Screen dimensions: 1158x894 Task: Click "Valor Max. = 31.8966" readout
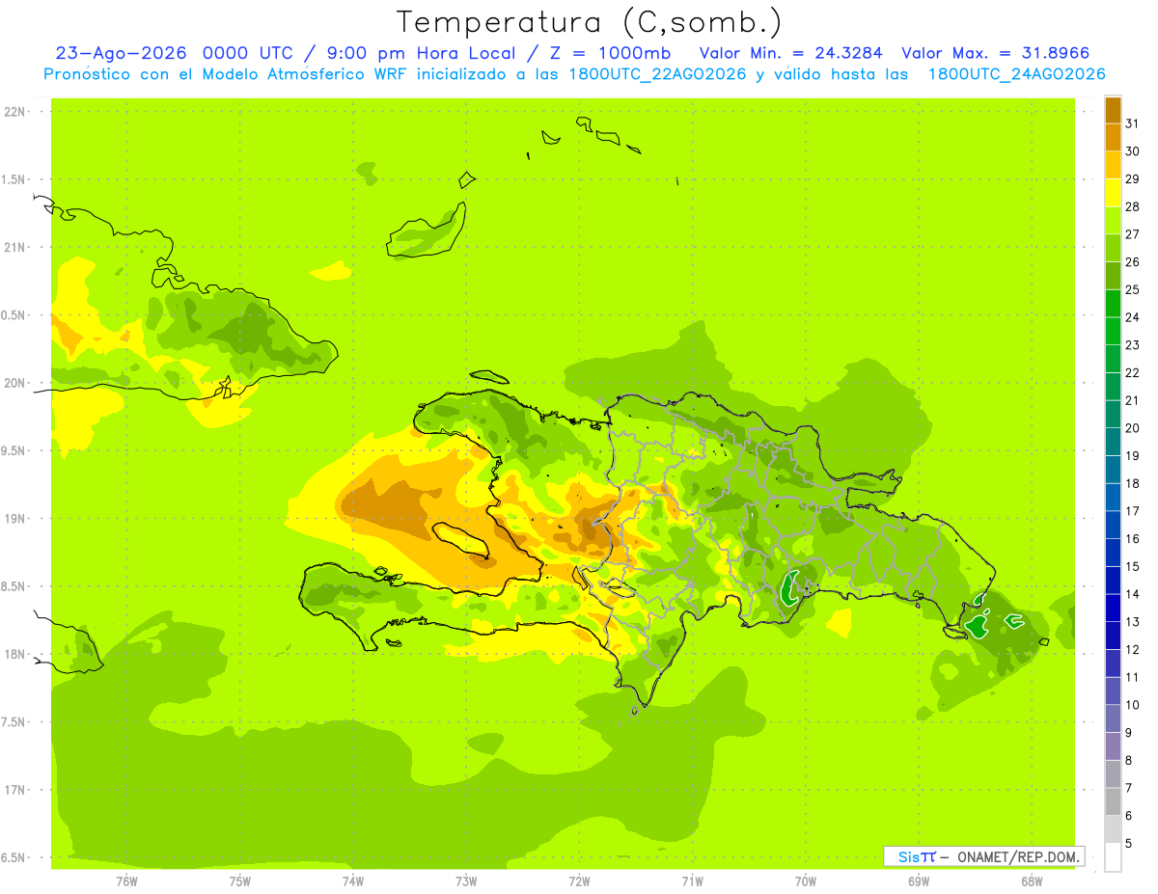[x=995, y=54]
